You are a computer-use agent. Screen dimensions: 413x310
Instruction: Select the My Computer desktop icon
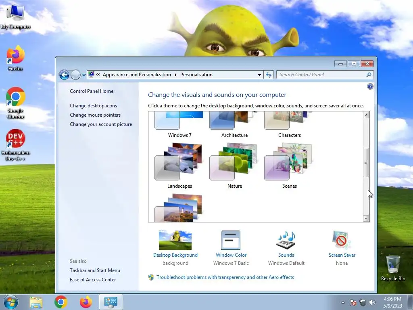click(16, 18)
